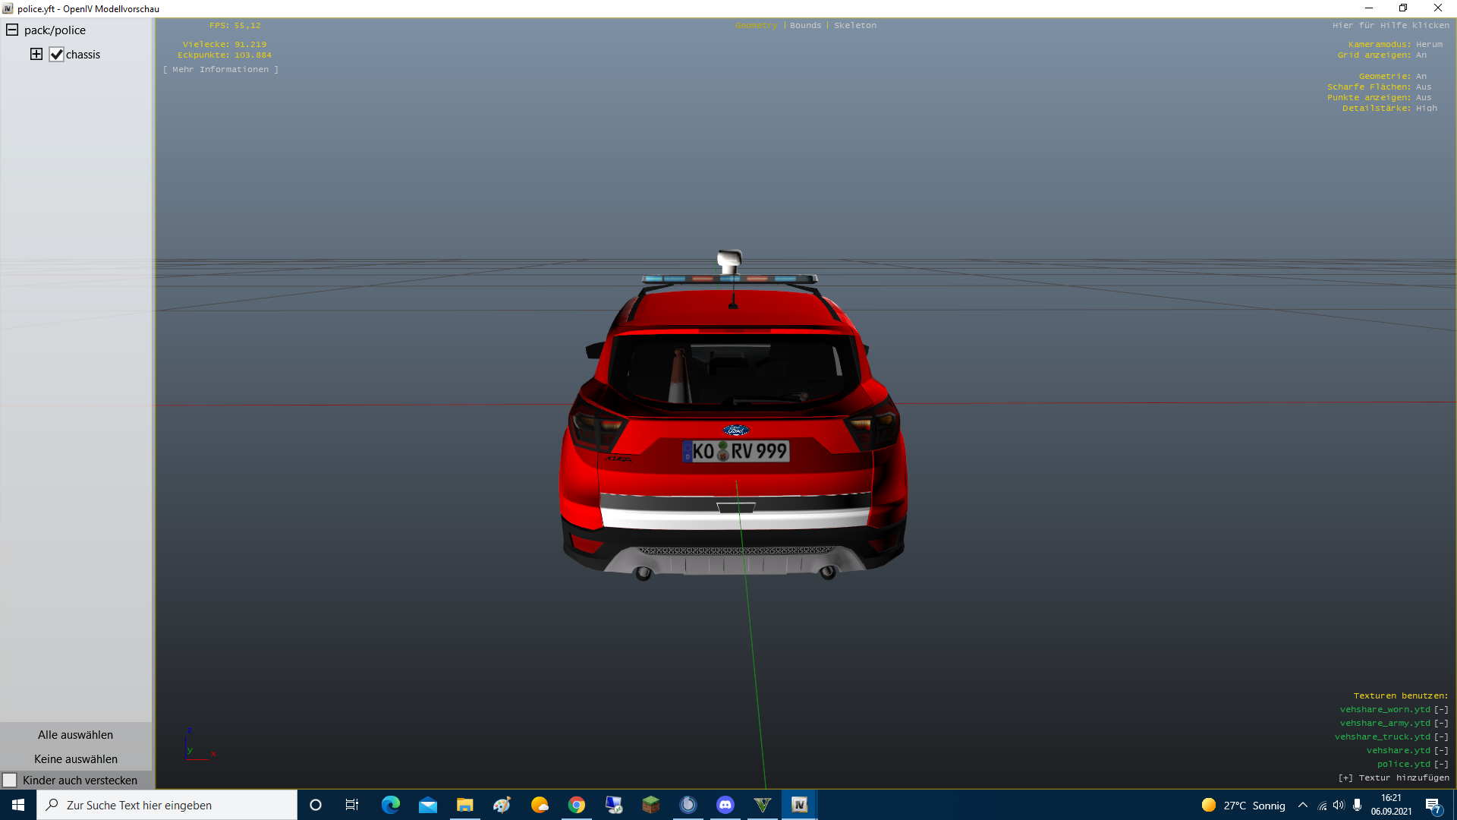Enable 'Kinder auch verstecken' checkbox
This screenshot has height=820, width=1457.
pyautogui.click(x=10, y=781)
